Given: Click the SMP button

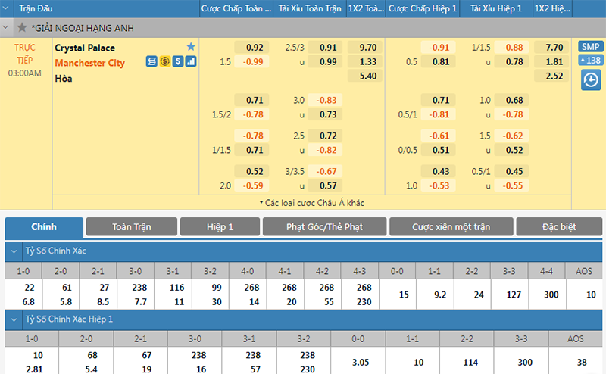Looking at the screenshot, I should click(x=590, y=47).
